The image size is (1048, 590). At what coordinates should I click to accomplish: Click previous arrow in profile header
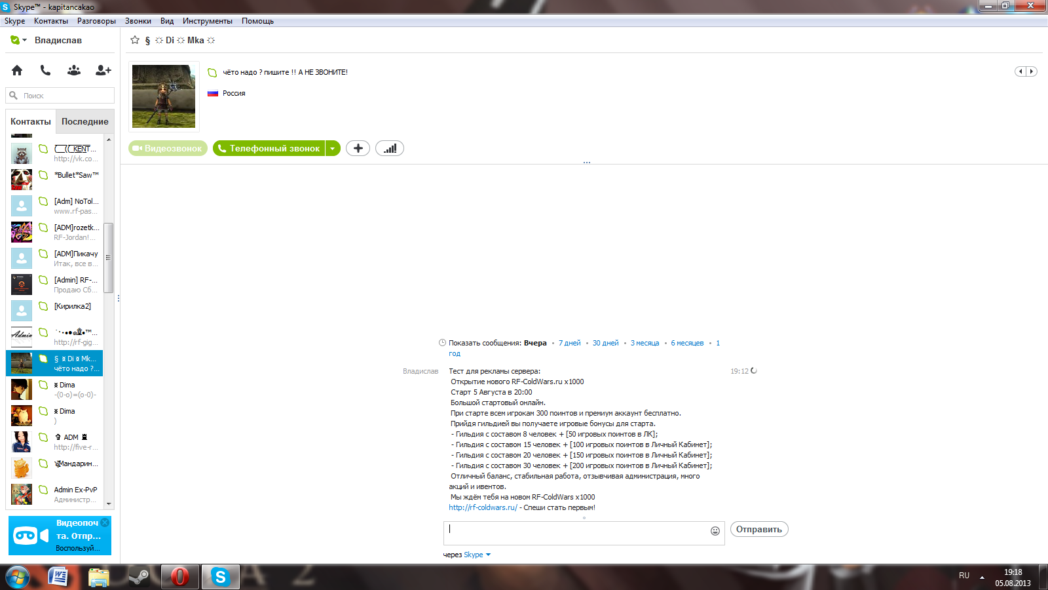pyautogui.click(x=1020, y=71)
